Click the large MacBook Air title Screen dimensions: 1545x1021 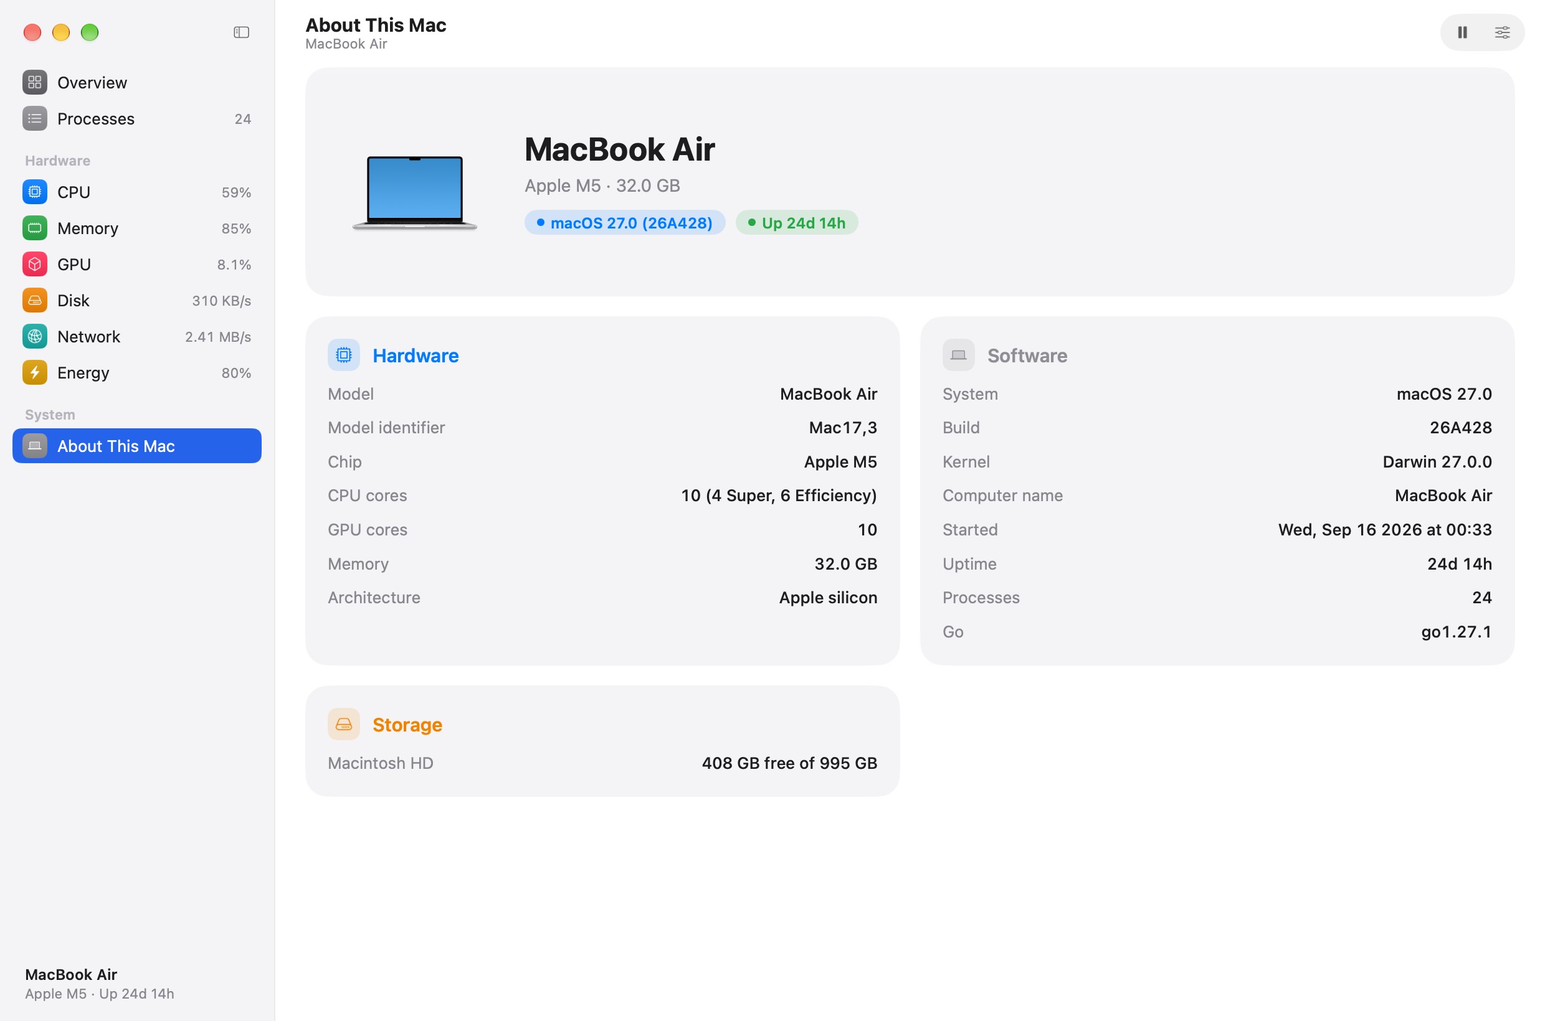(620, 149)
